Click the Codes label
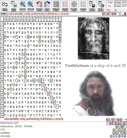Image resolution: width=127 pixels, height=138 pixels. [x=3, y=14]
